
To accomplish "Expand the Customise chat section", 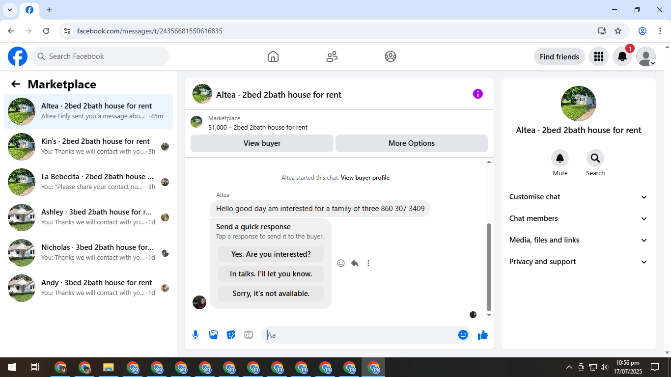I will click(579, 197).
